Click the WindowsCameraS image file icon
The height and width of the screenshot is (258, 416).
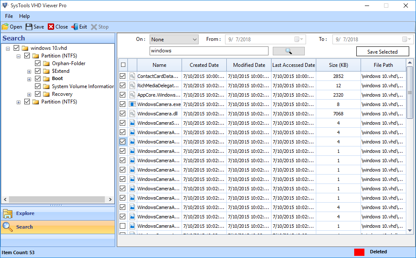pyautogui.click(x=132, y=123)
